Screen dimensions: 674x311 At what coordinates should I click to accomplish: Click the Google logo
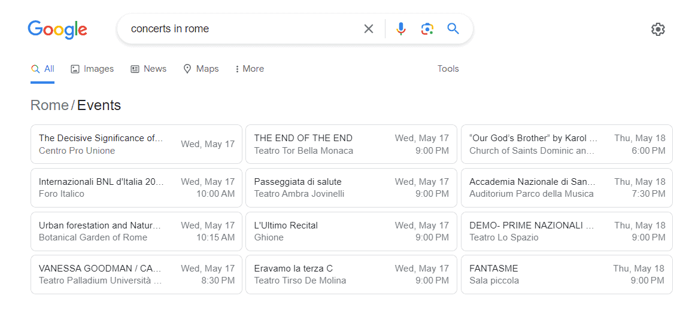tap(57, 29)
